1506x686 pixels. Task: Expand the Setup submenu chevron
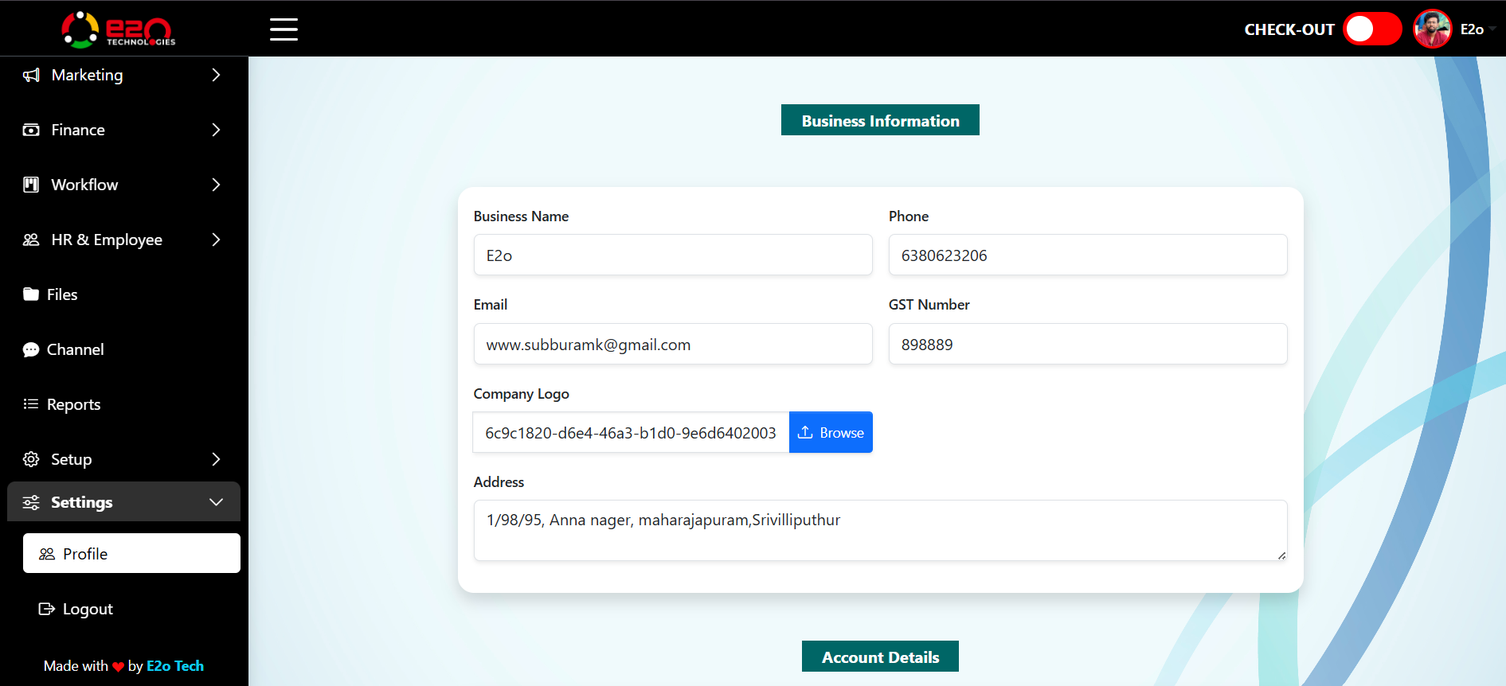(x=216, y=459)
